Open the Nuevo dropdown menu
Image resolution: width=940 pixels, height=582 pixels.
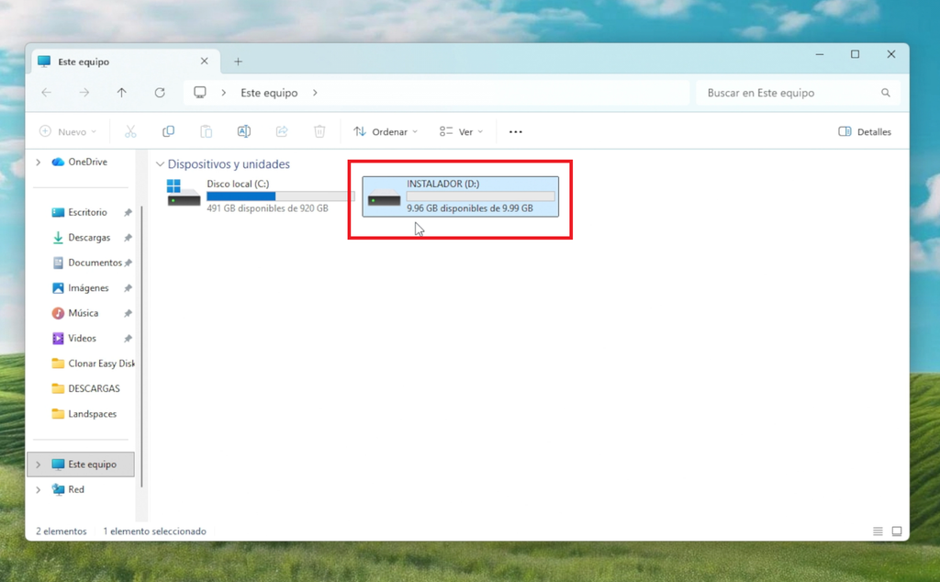(x=67, y=131)
